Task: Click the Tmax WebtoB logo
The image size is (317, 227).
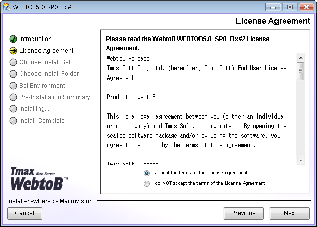Action: (x=39, y=178)
